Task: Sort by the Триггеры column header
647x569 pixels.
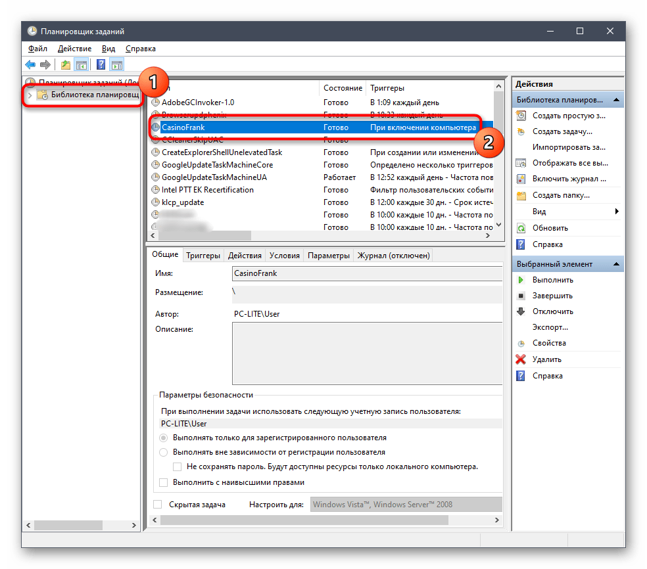Action: coord(431,88)
